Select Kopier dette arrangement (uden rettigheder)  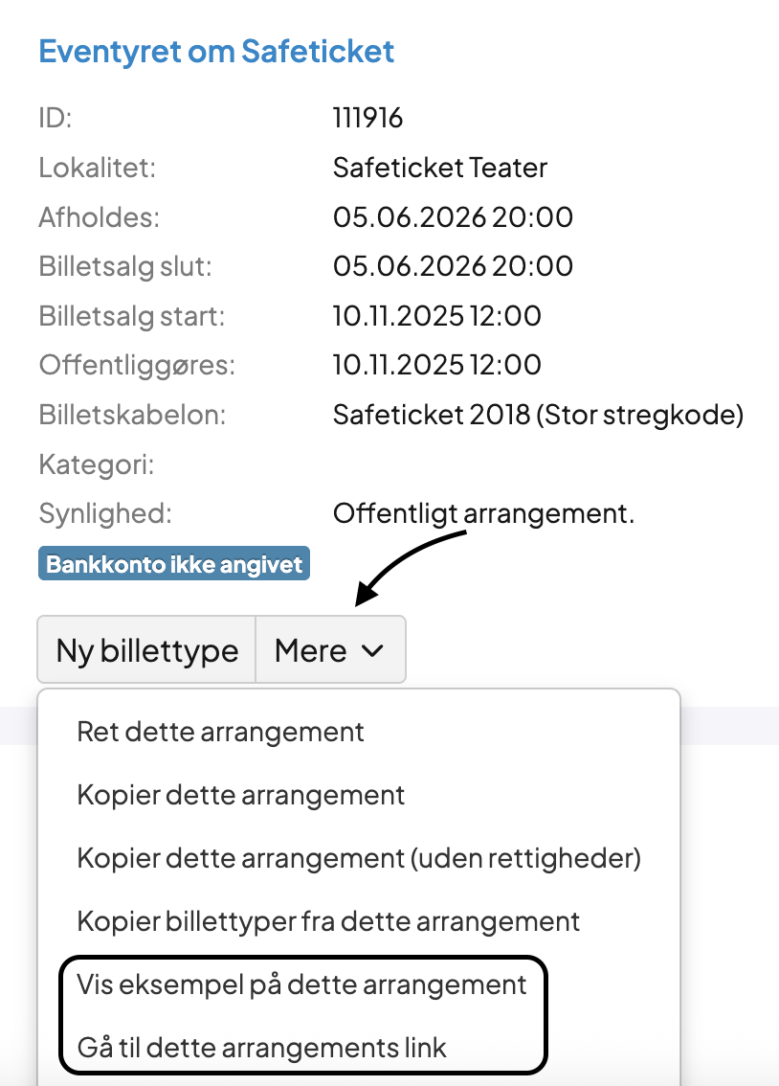click(x=359, y=858)
